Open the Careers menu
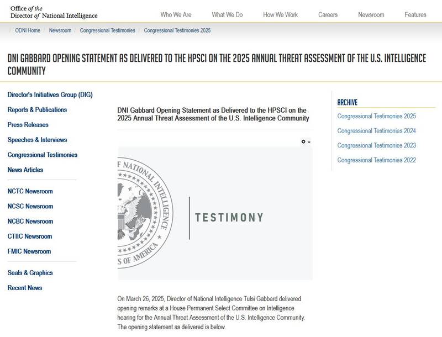 click(x=328, y=15)
